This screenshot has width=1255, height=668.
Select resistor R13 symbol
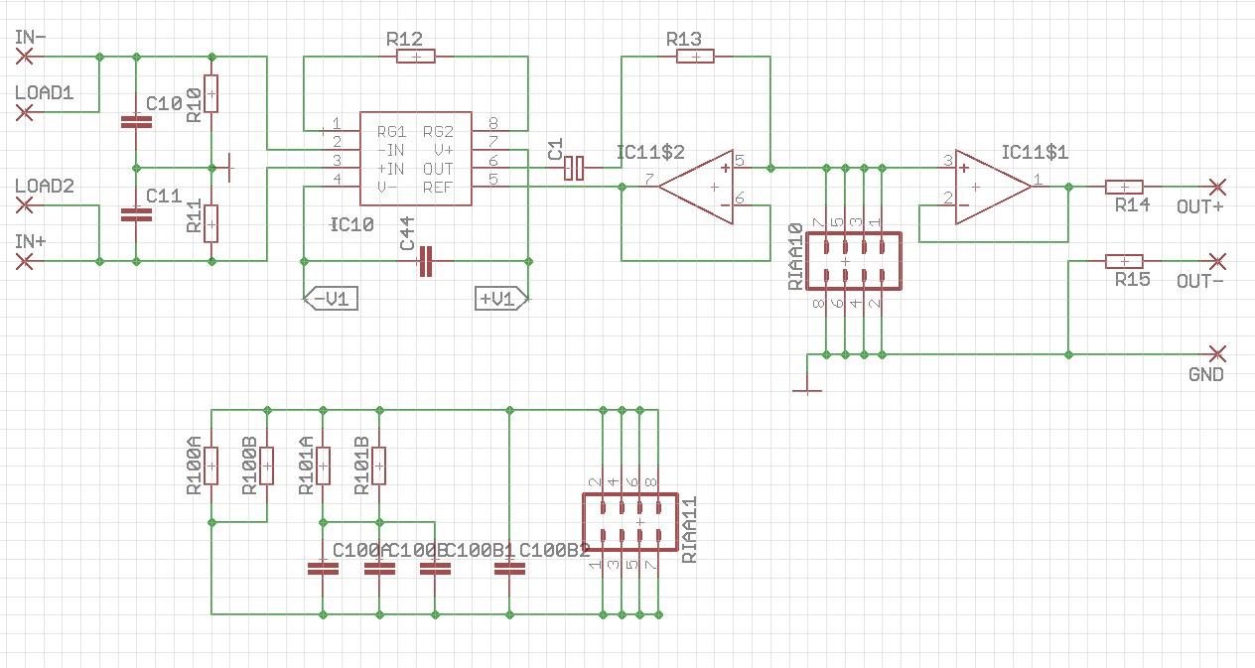[695, 57]
